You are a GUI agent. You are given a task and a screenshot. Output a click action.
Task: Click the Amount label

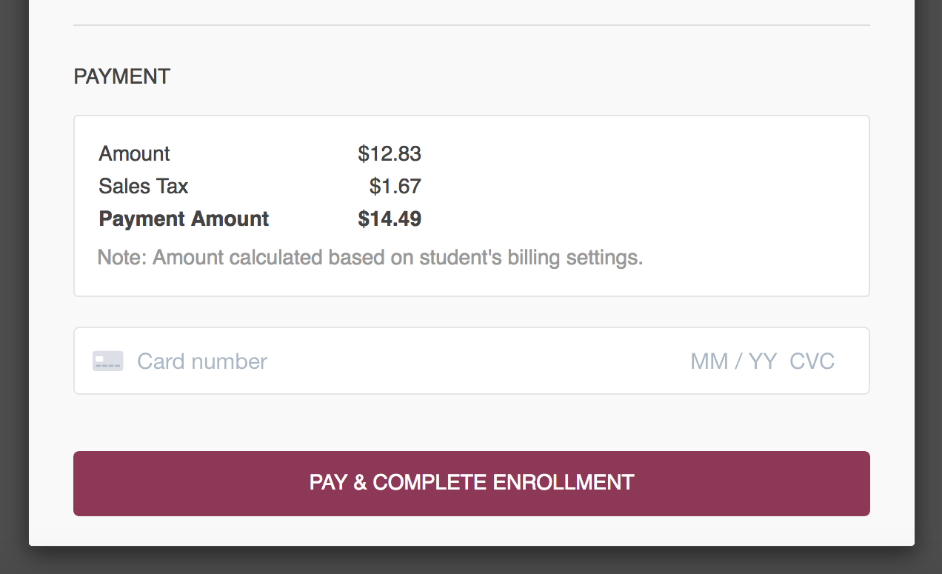(x=134, y=153)
